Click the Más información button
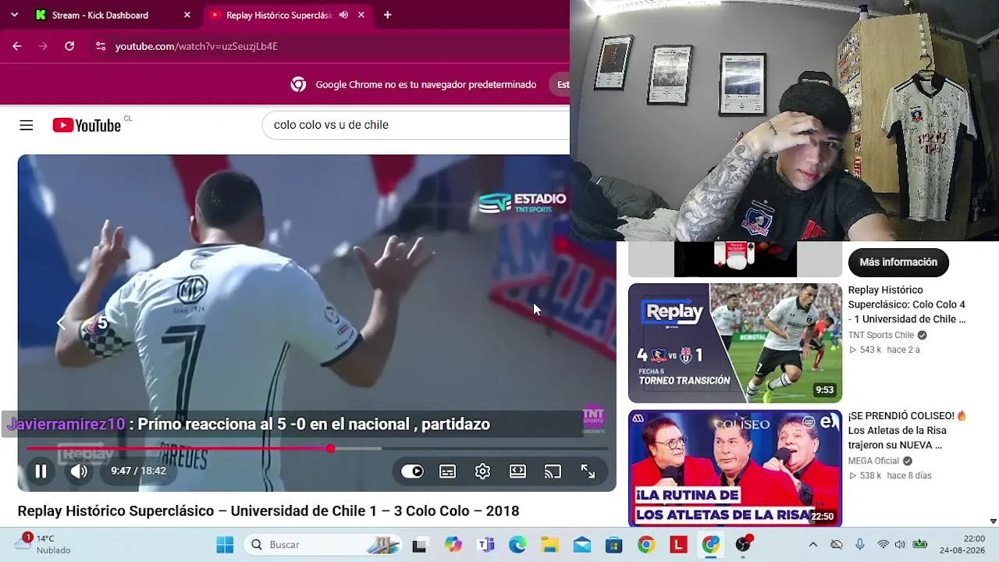The width and height of the screenshot is (999, 562). click(898, 262)
